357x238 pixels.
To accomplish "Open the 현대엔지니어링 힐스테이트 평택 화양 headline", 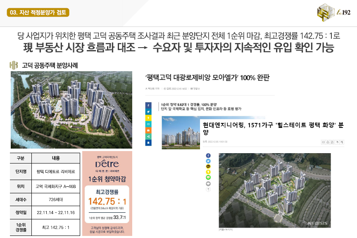I will 273,129.
